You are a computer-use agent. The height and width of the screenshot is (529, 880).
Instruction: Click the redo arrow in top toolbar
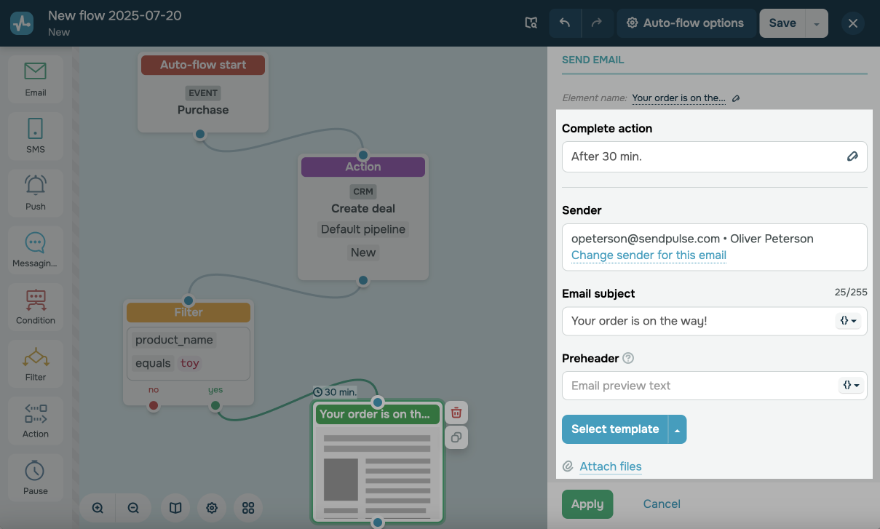pos(596,23)
